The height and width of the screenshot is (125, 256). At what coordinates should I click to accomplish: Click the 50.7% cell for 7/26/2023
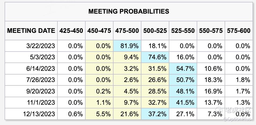[183, 80]
